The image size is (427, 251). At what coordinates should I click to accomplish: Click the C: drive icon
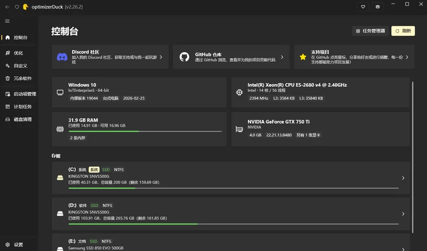tap(60, 178)
